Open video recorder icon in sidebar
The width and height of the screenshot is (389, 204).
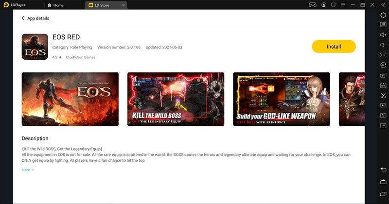383,105
